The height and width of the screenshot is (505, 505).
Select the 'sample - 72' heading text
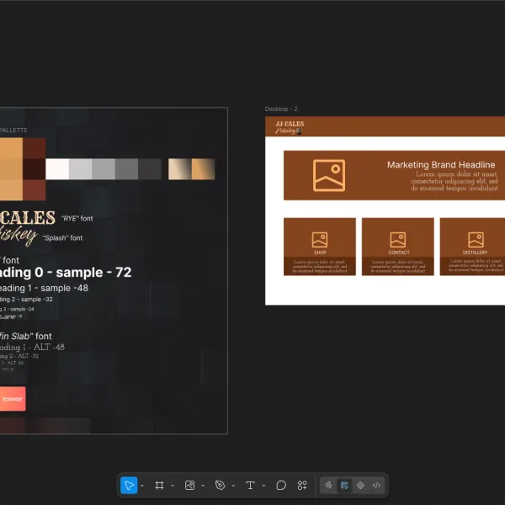click(x=93, y=273)
